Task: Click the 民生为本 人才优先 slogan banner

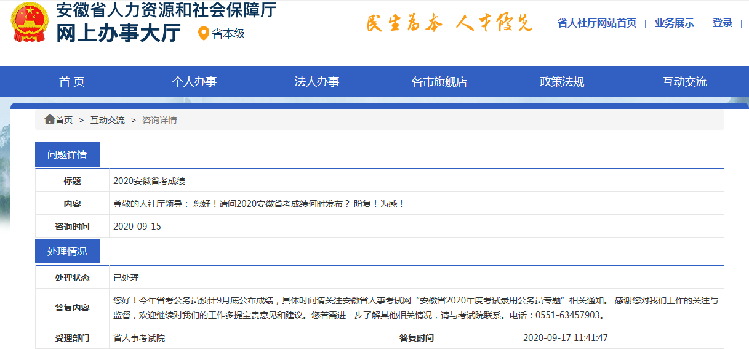Action: click(x=449, y=23)
